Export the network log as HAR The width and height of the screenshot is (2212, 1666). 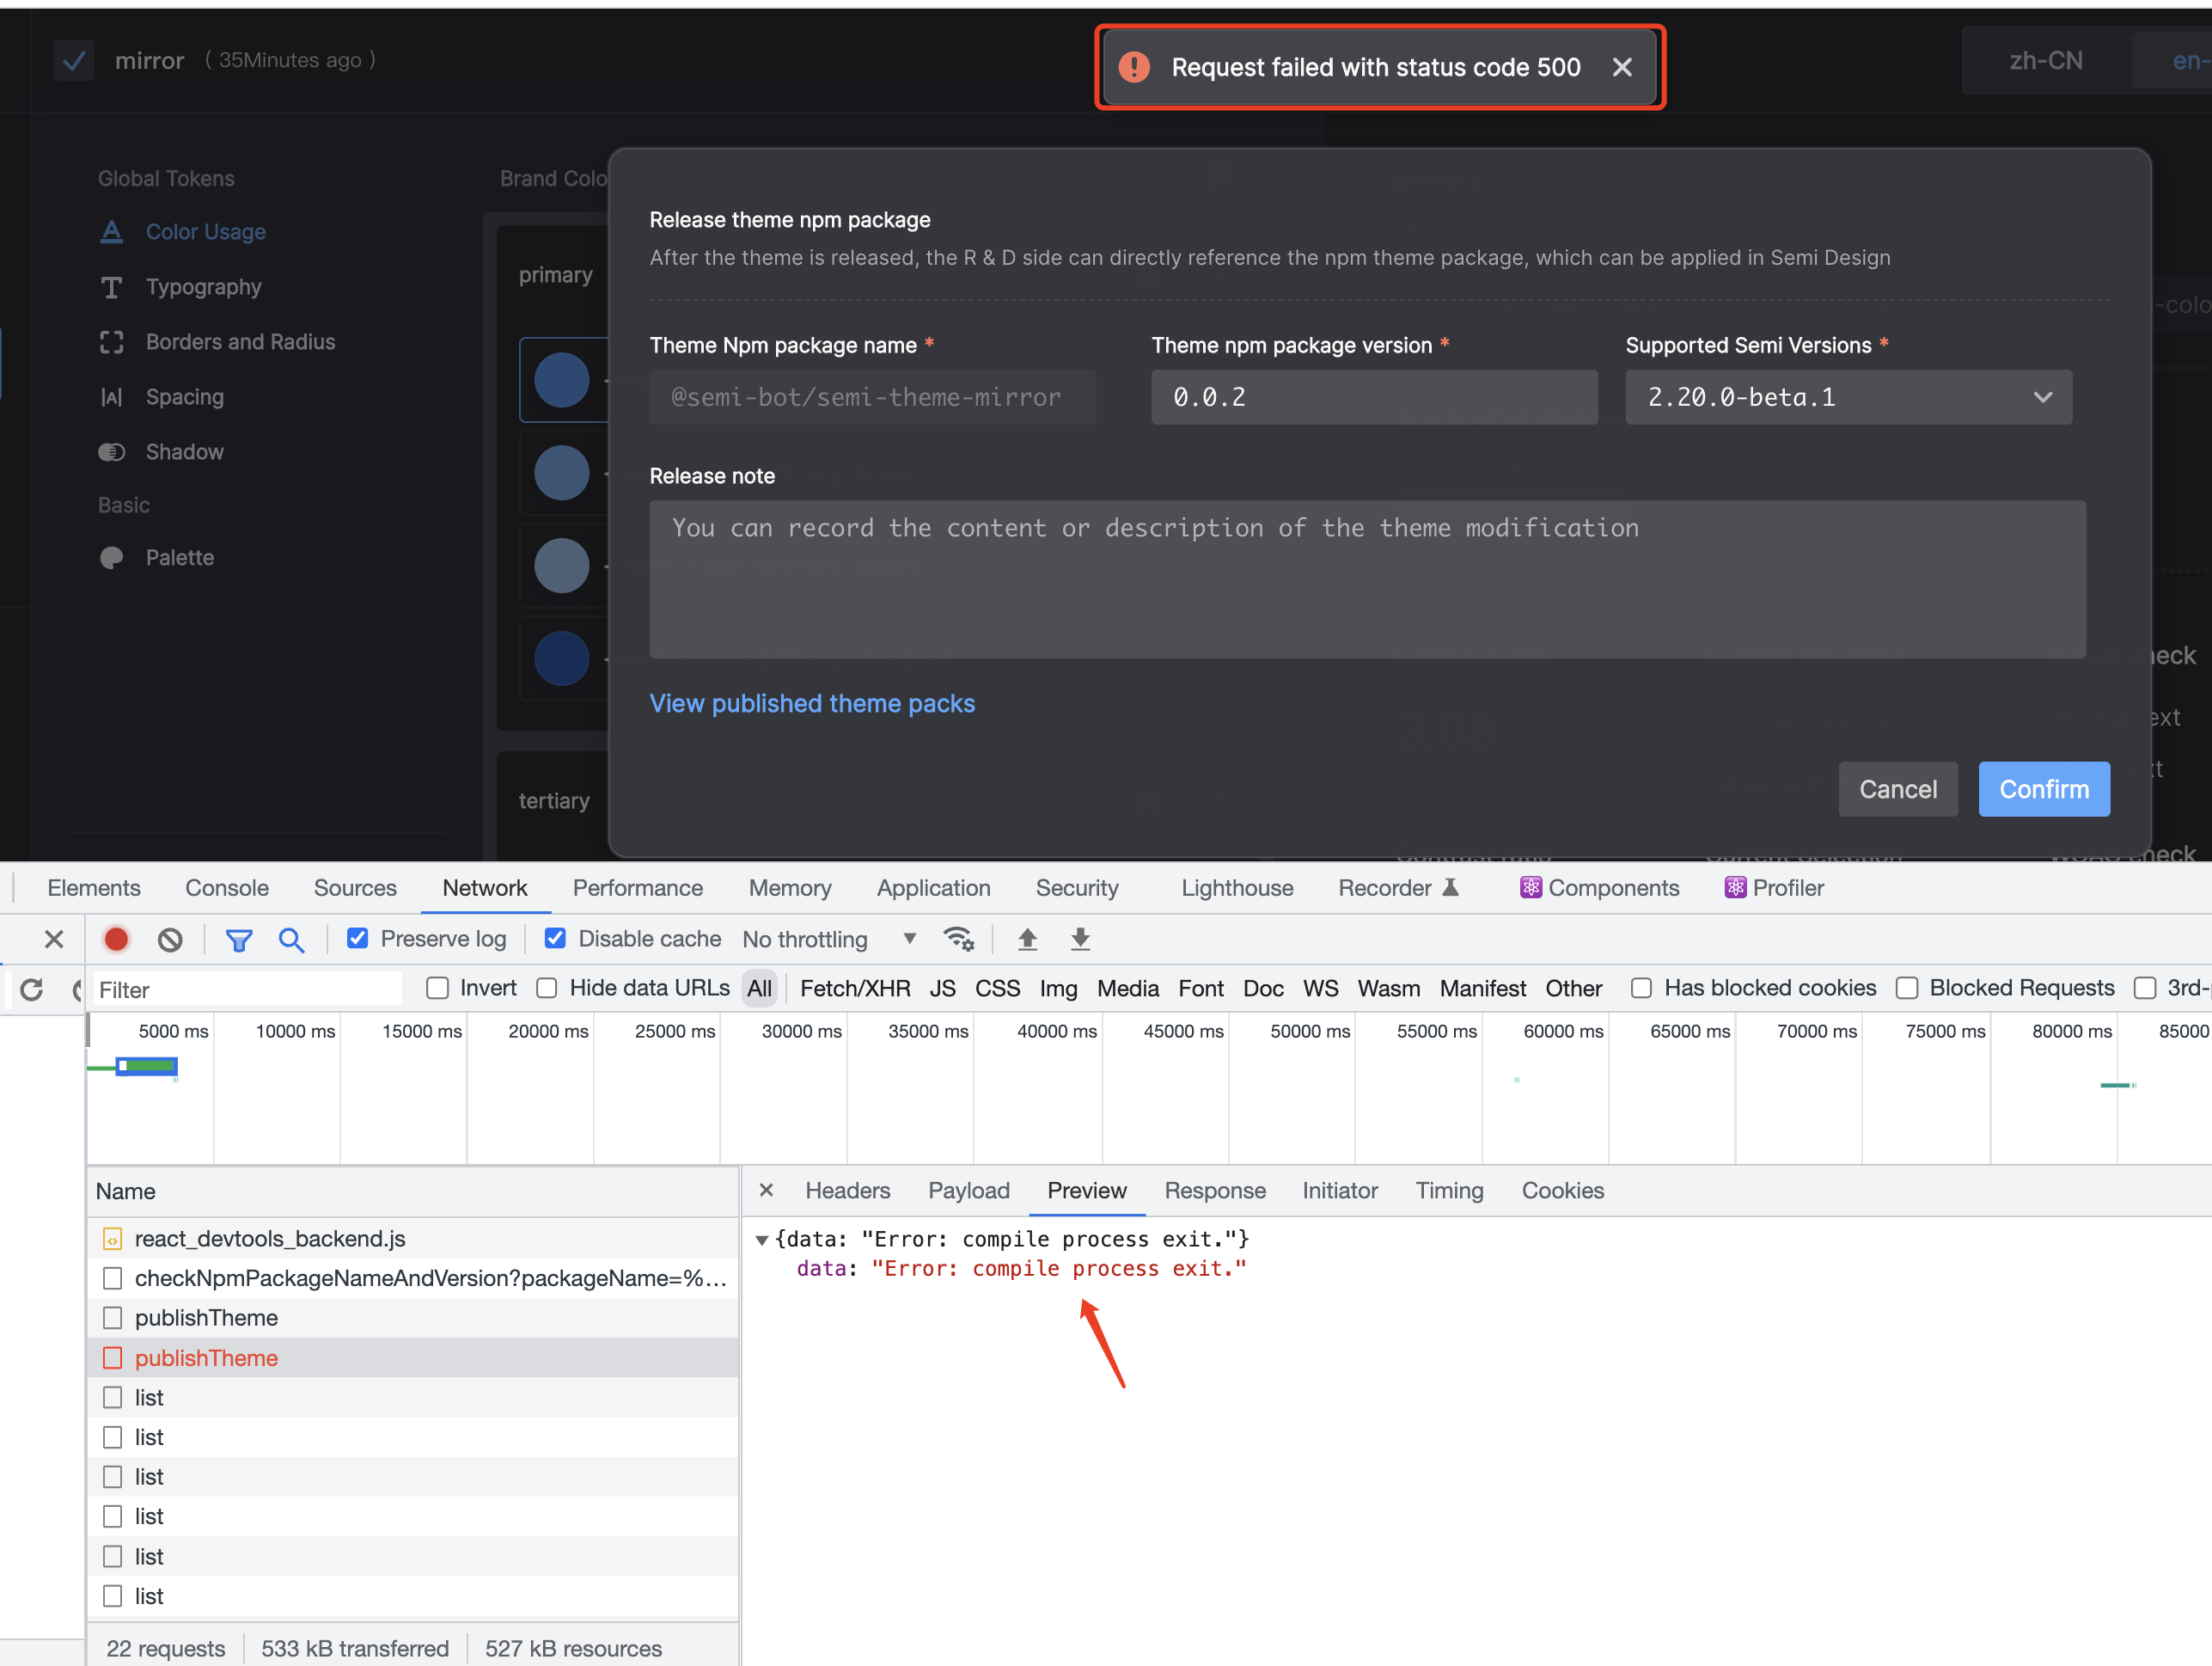[1080, 939]
